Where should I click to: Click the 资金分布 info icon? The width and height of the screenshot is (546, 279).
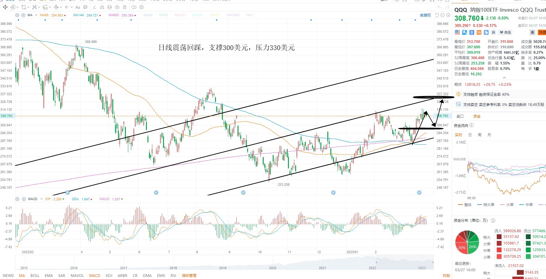(493, 220)
